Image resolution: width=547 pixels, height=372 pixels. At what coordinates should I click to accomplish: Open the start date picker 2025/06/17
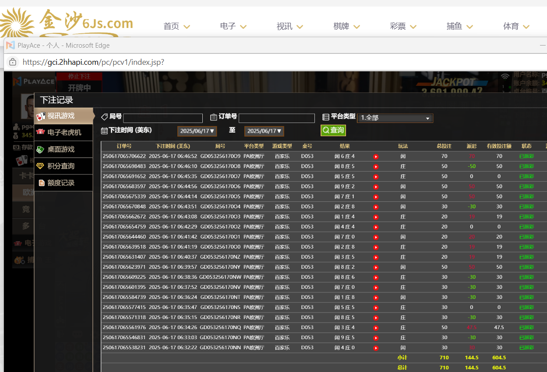click(197, 131)
